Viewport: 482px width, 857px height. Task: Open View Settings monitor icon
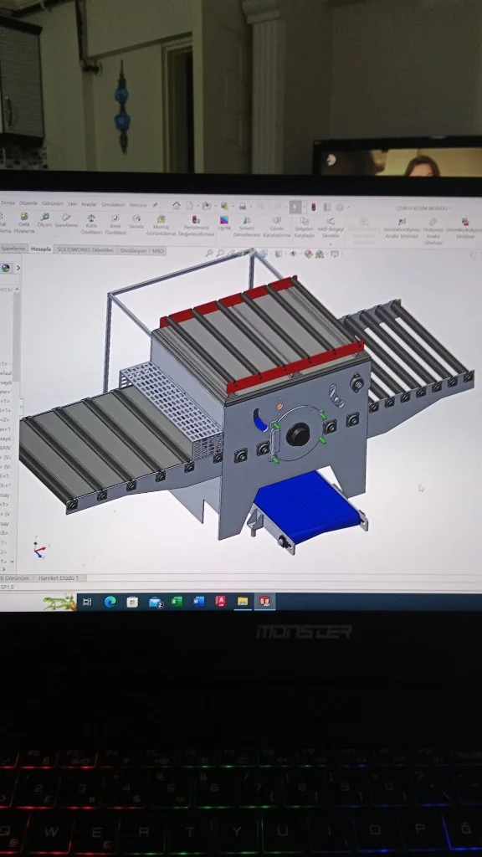click(334, 254)
